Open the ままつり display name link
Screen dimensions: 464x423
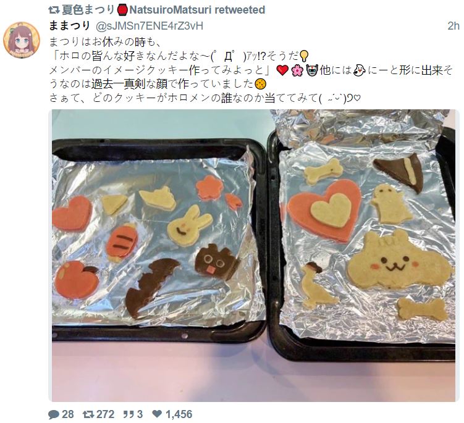click(x=69, y=26)
